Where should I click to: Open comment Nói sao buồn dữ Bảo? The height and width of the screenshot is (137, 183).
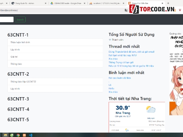click(120, 78)
